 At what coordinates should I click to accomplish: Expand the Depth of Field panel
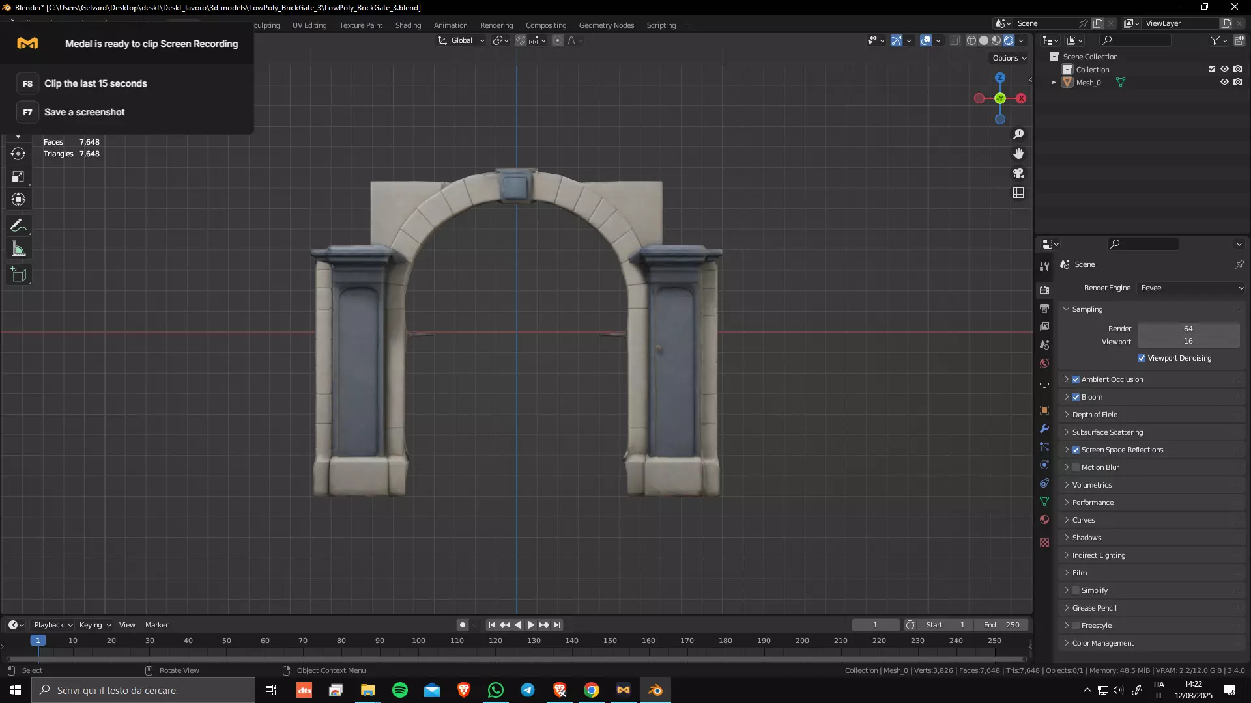coord(1095,415)
